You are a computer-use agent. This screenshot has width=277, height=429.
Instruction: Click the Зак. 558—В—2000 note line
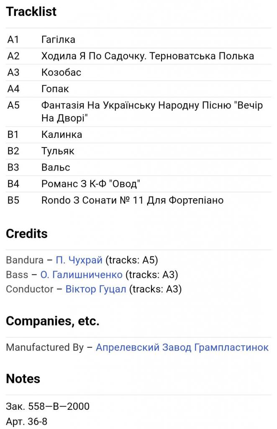click(x=48, y=406)
